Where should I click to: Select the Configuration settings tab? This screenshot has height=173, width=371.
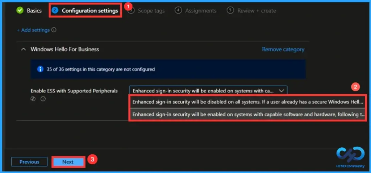point(86,10)
